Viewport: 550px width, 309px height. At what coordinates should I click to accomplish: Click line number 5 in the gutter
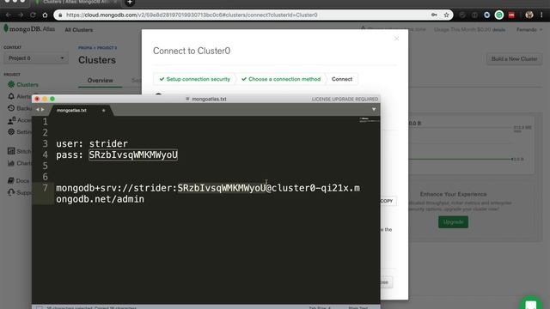pyautogui.click(x=45, y=166)
